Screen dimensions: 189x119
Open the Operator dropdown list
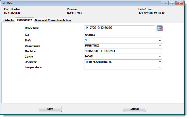[160, 62]
